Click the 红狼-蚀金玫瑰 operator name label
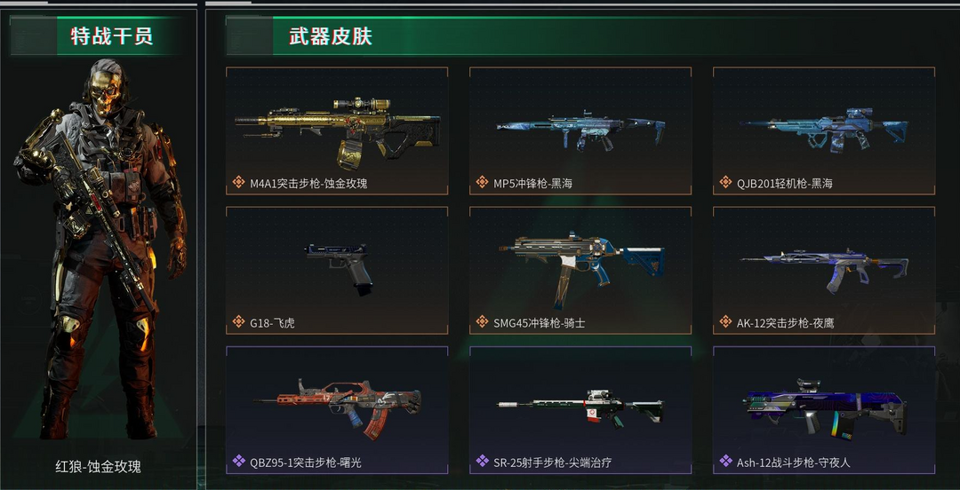 click(x=99, y=468)
